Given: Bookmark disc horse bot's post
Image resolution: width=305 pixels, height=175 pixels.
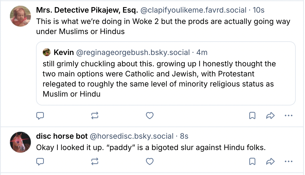Looking at the screenshot, I should [252, 161].
